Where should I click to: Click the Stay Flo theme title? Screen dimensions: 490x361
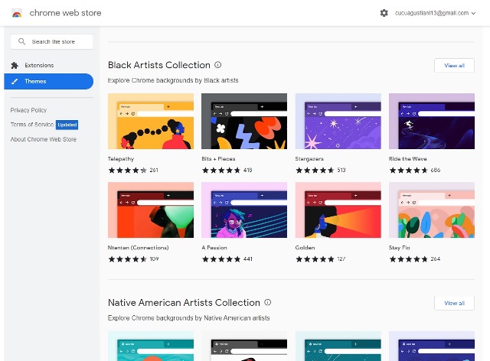tap(400, 248)
